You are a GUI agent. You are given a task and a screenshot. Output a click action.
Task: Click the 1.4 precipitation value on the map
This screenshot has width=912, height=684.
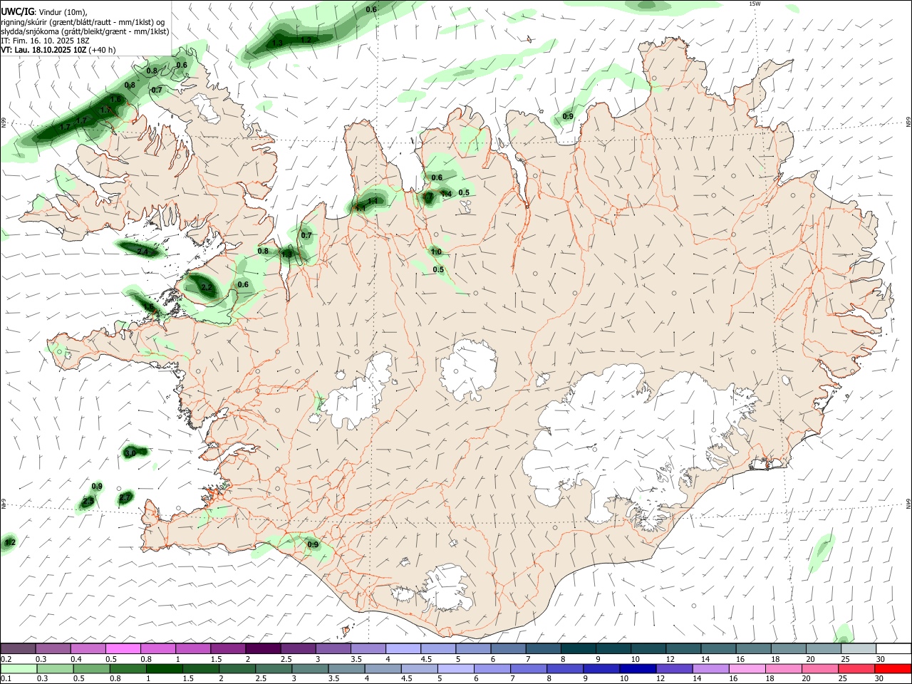click(446, 194)
